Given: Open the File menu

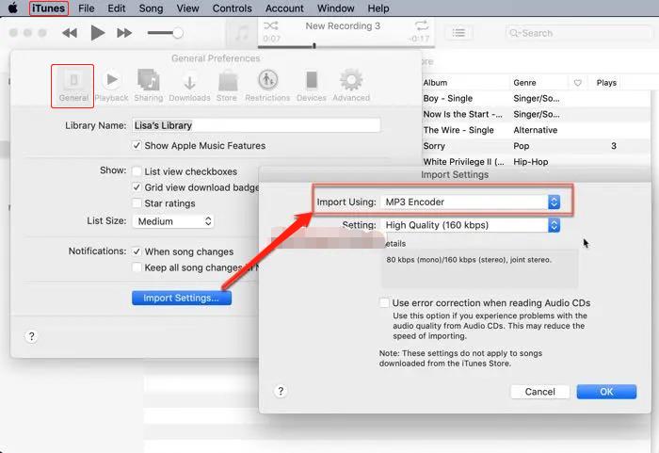Looking at the screenshot, I should [x=87, y=8].
